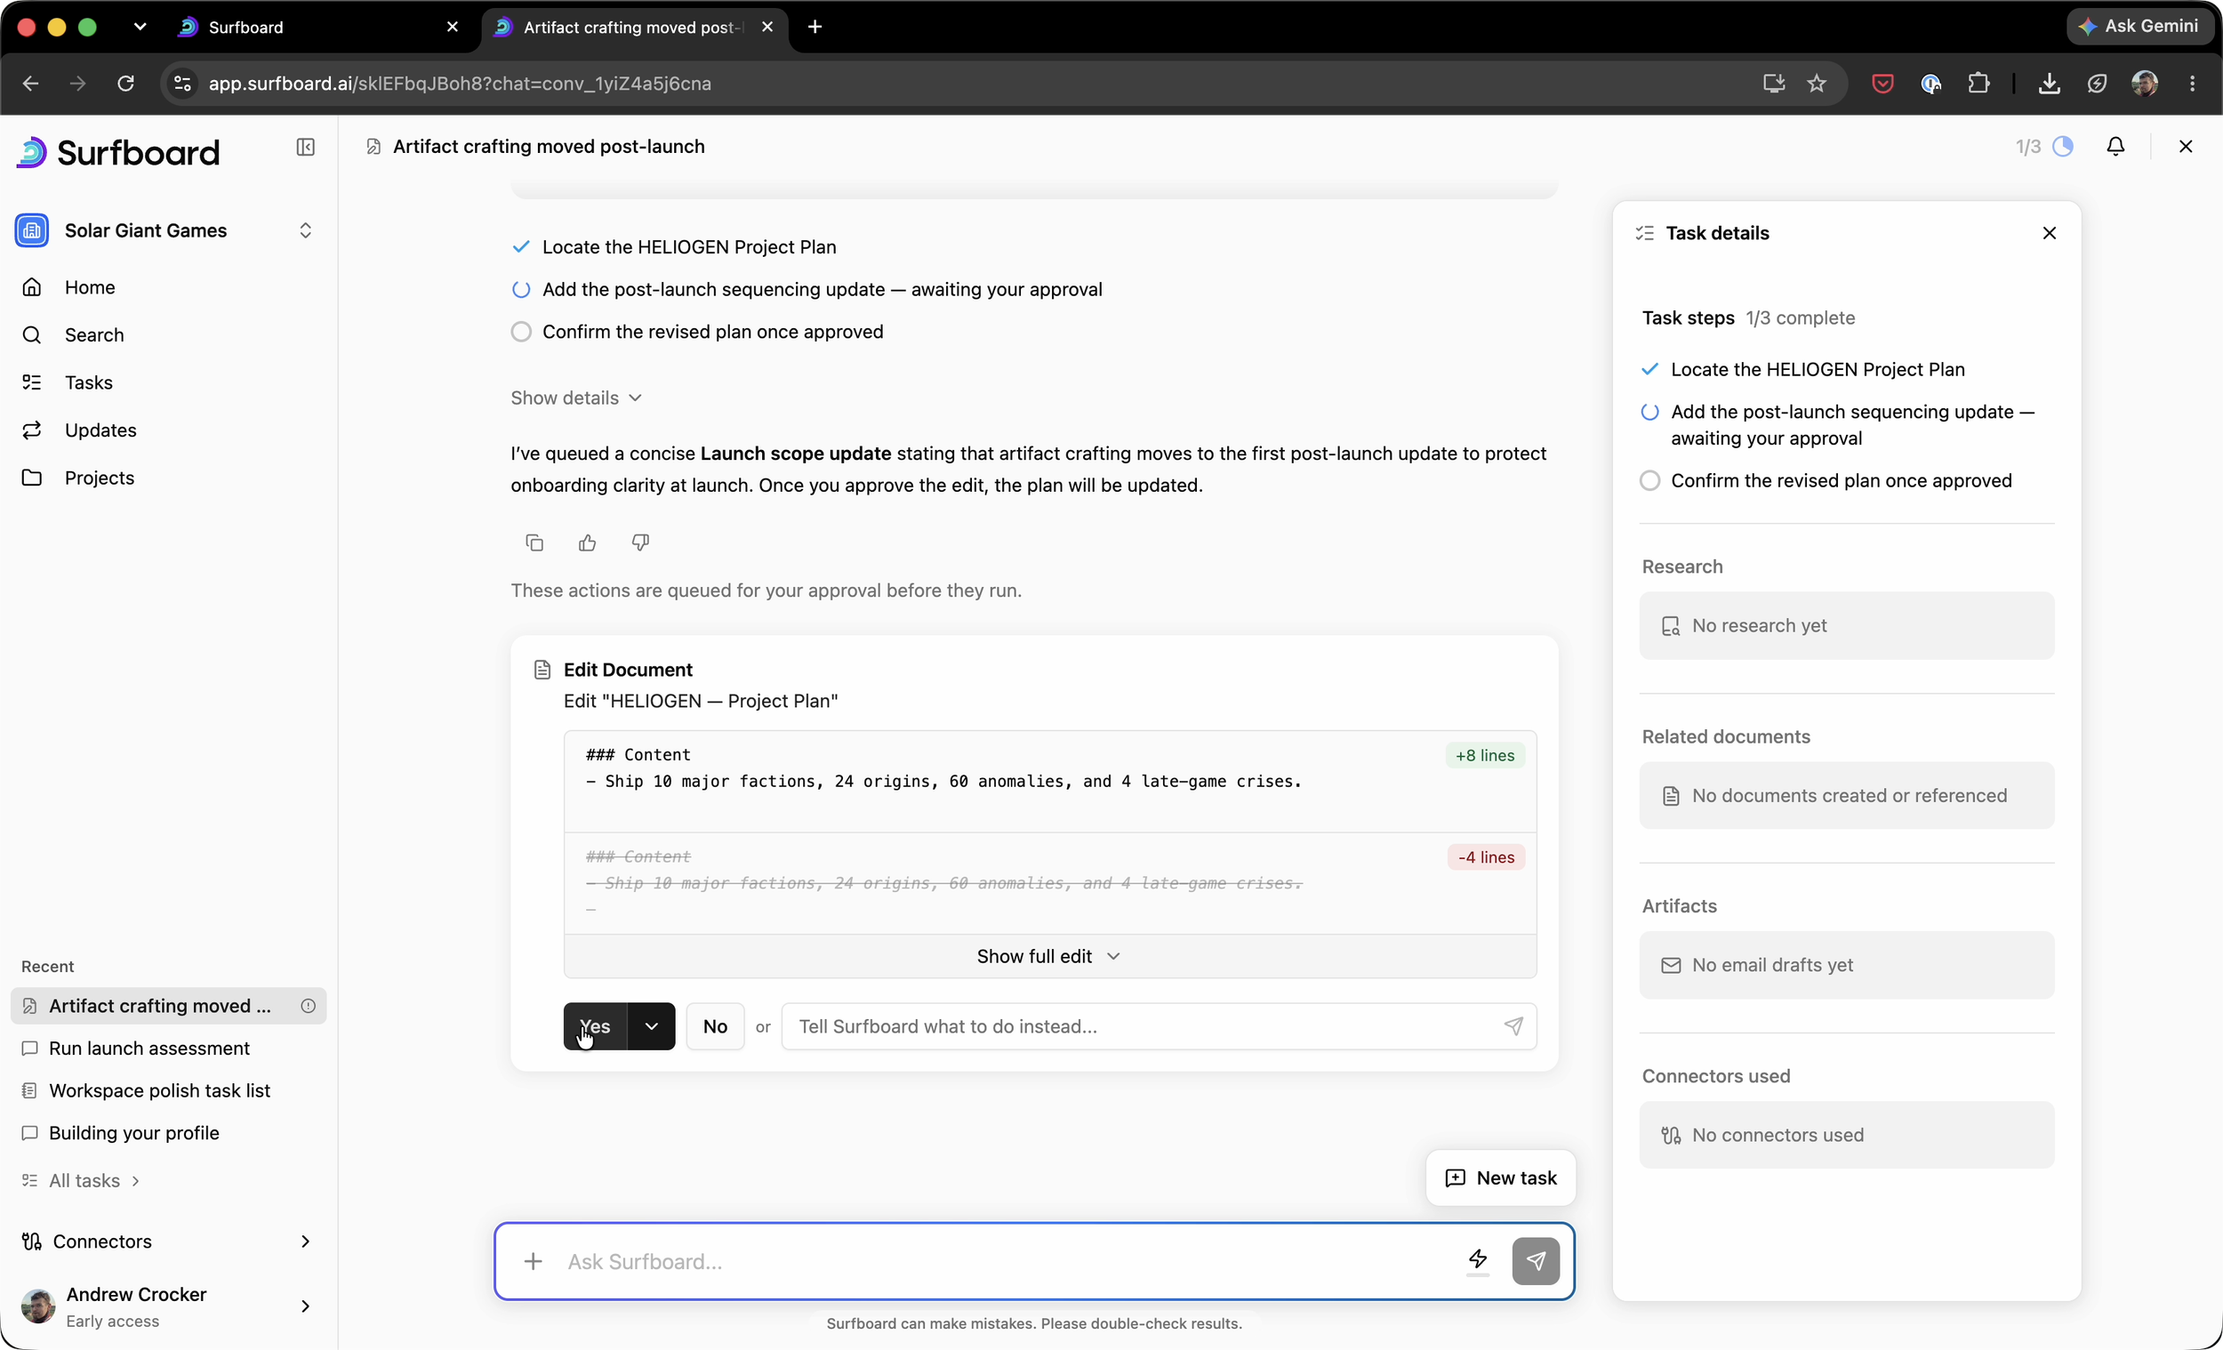Open the Solar Giant Games workspace switcher
2223x1350 pixels.
click(168, 230)
